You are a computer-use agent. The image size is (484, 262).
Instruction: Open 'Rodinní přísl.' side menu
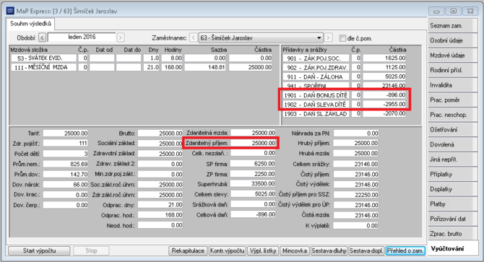(x=452, y=70)
